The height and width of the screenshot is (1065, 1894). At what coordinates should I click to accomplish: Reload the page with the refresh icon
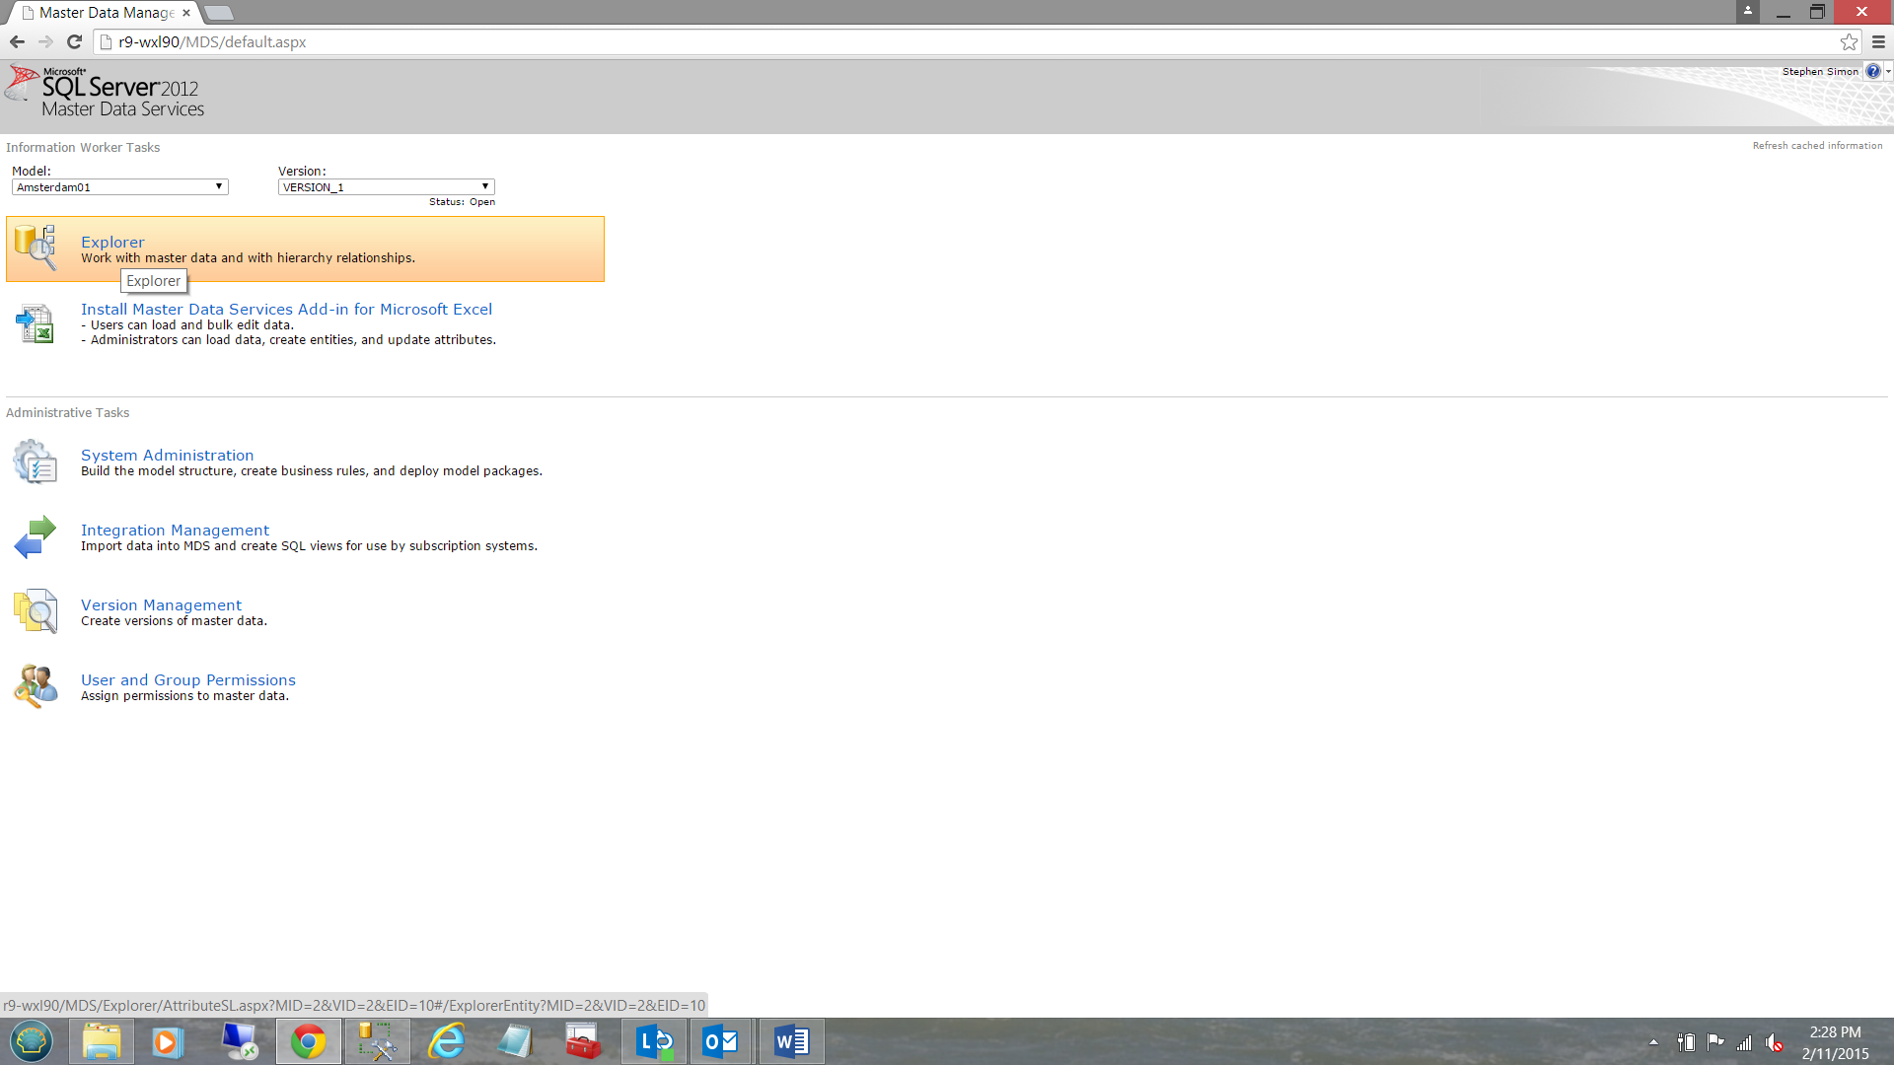(74, 41)
